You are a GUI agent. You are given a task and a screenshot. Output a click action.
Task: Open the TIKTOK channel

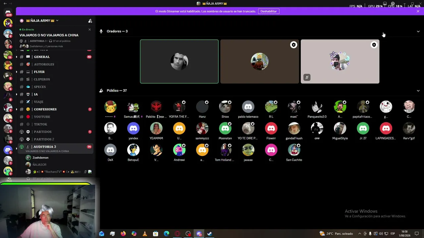(x=55, y=124)
